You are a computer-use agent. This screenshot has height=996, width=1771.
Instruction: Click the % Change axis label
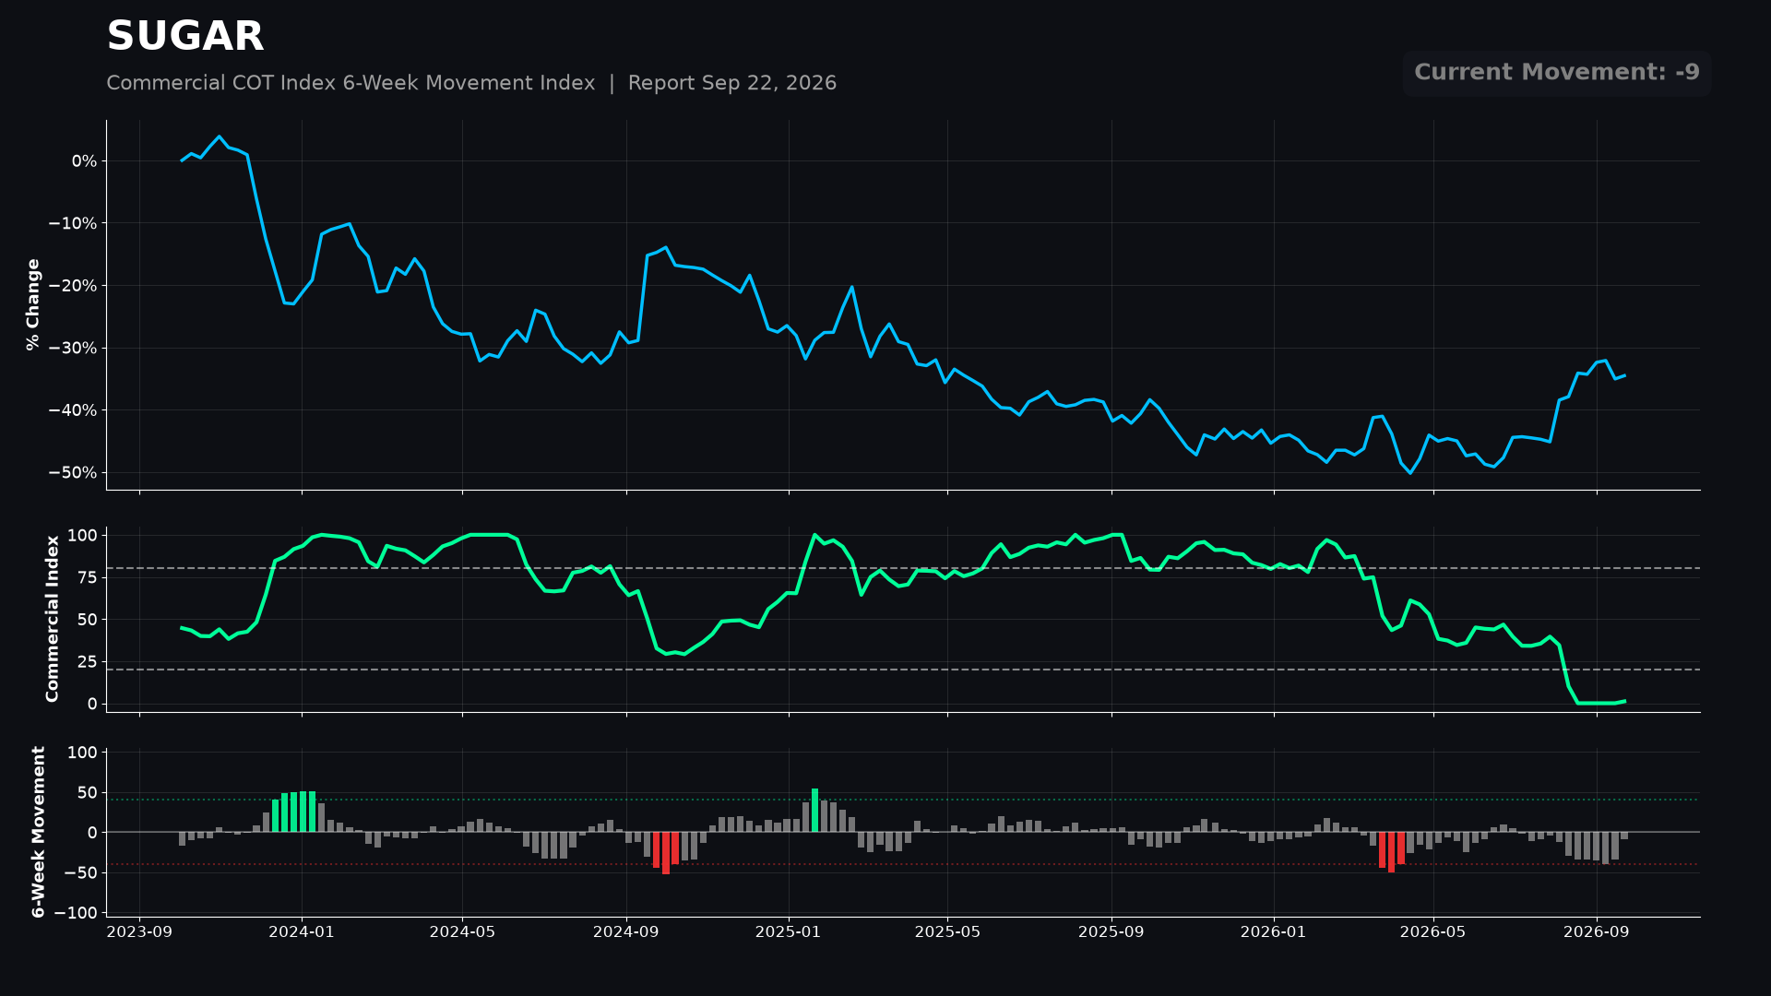33,304
